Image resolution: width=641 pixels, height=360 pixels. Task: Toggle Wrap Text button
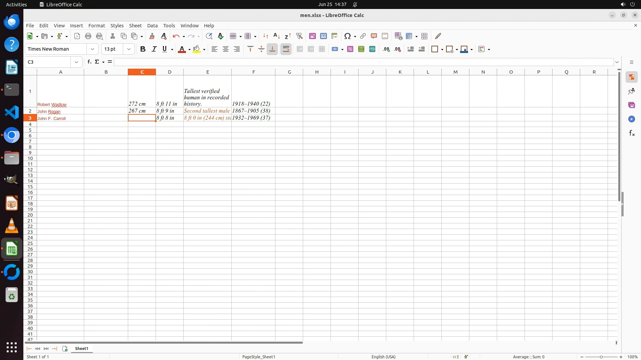point(286,49)
